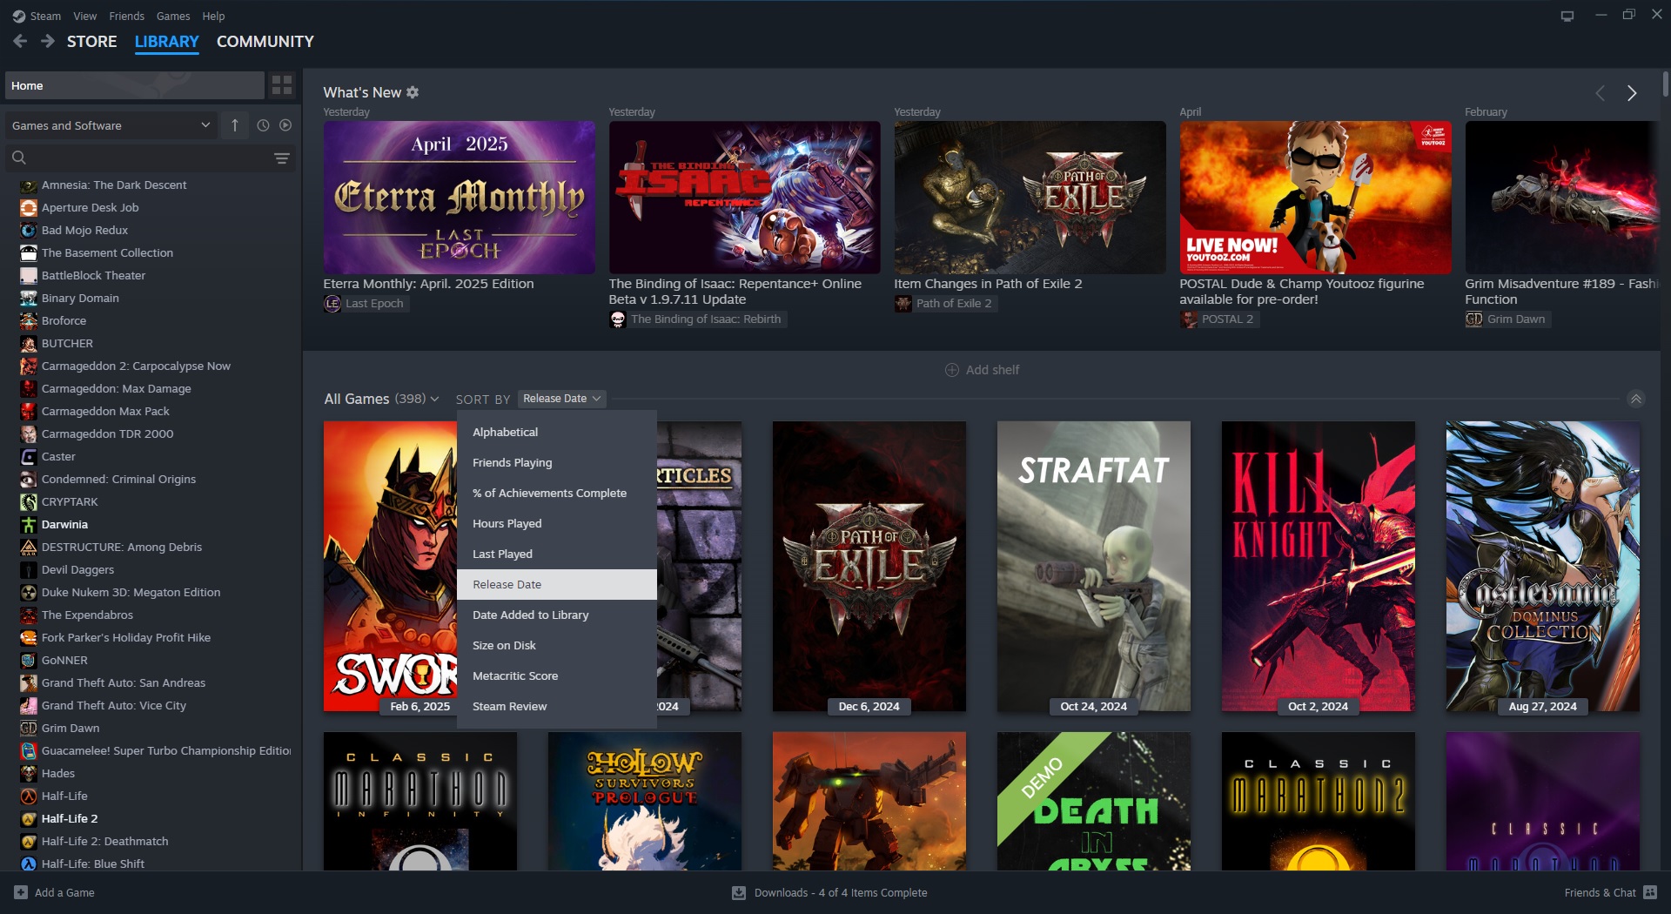Viewport: 1671px width, 914px height.
Task: Go forward with the right arrow
Action: [48, 41]
